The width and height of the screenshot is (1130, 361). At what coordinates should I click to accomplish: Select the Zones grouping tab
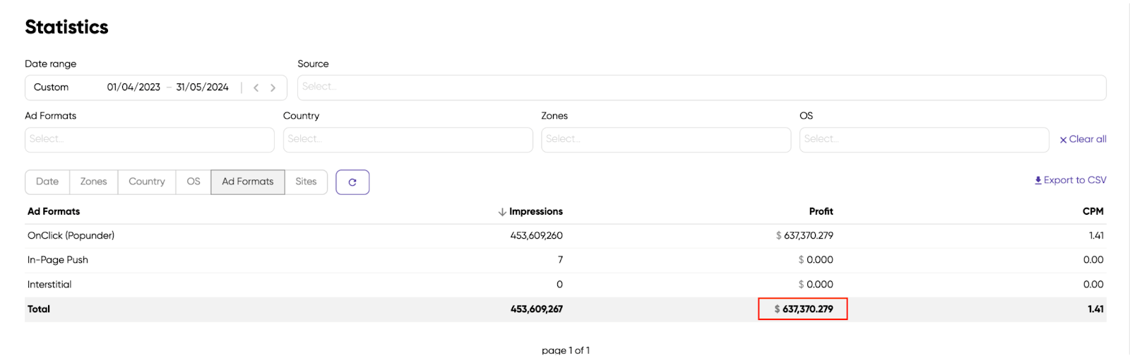click(93, 182)
